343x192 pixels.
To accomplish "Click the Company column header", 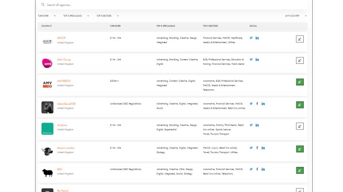I will (47, 26).
